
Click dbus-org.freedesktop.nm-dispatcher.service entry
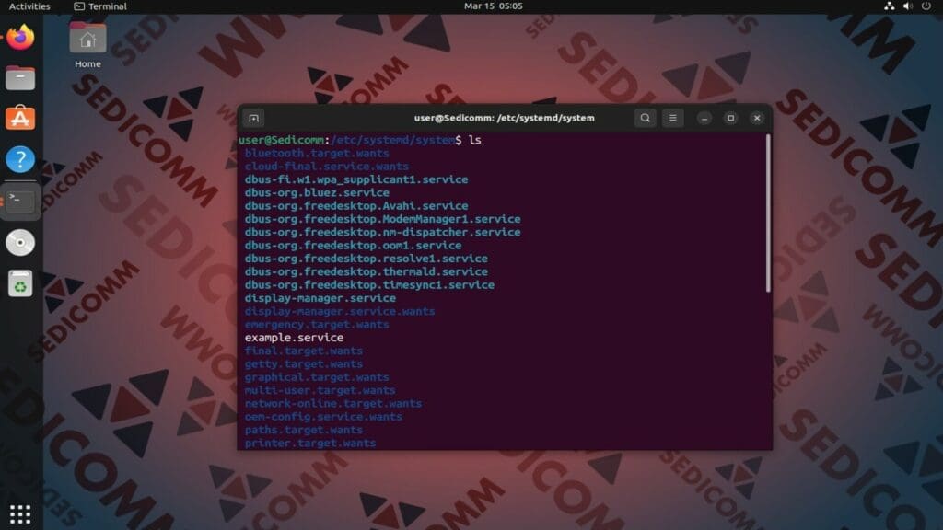click(x=382, y=233)
